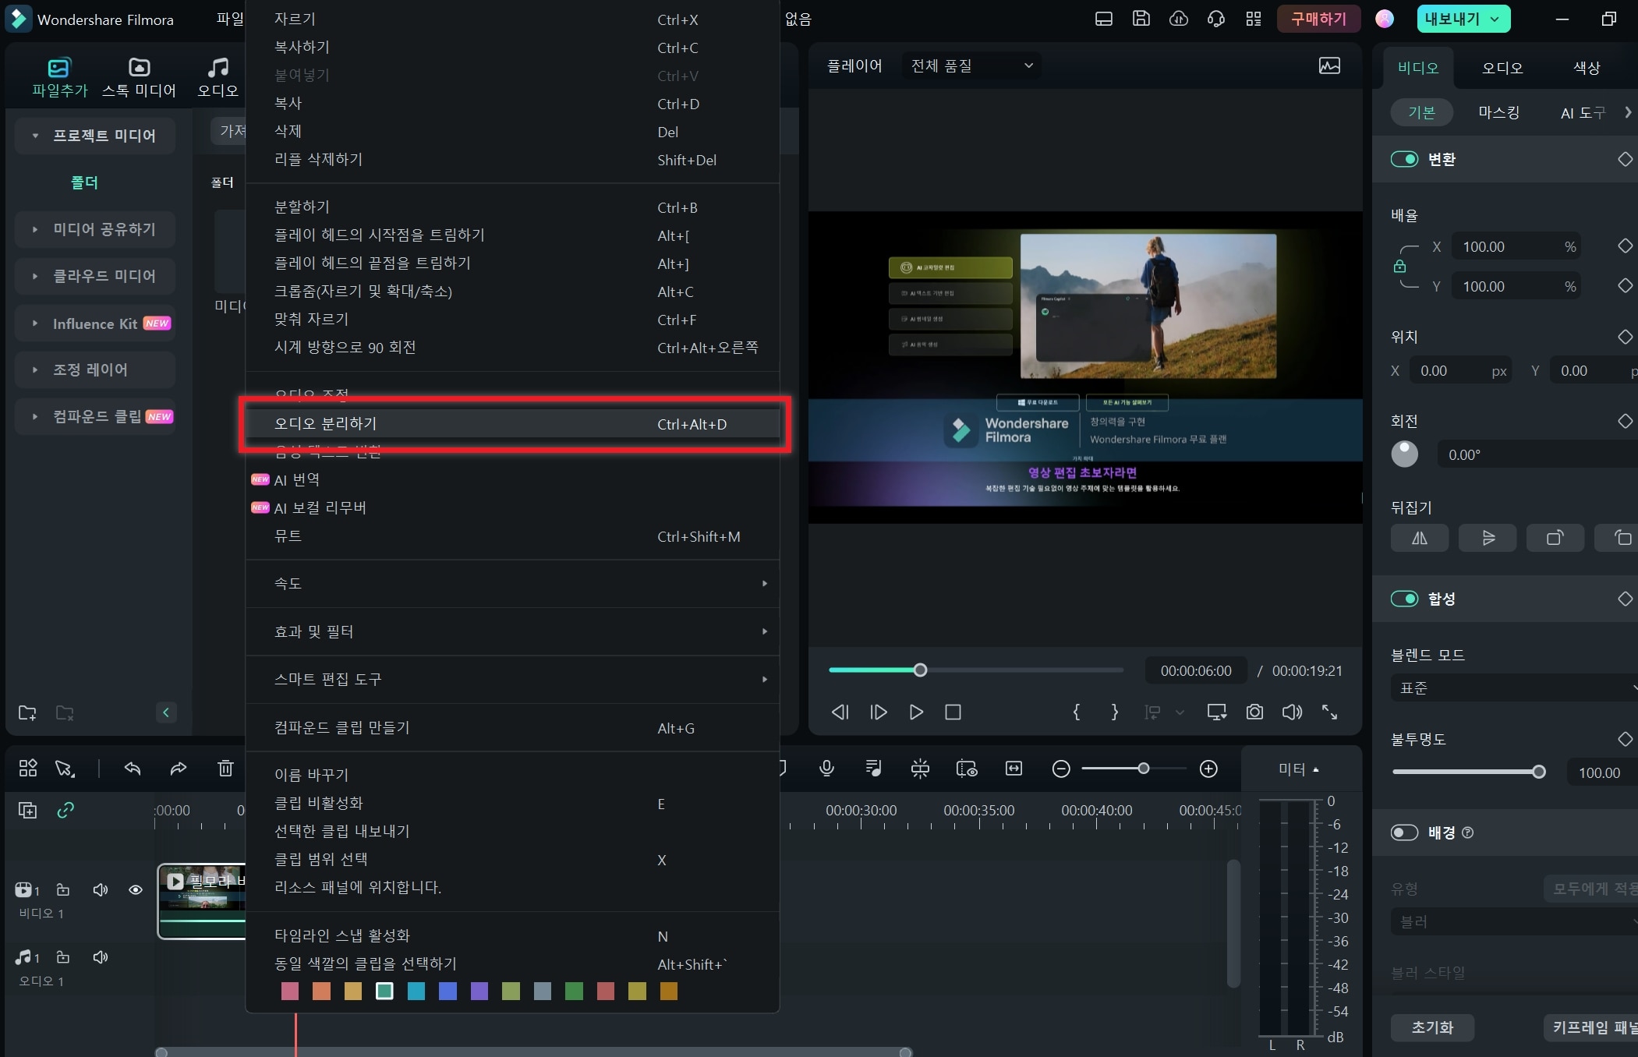Open the 블렌드 모드 표준 dropdown

coord(1514,688)
